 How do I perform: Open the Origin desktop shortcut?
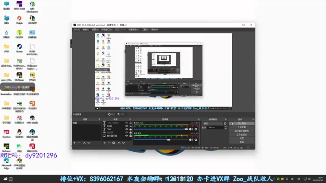(x=19, y=20)
